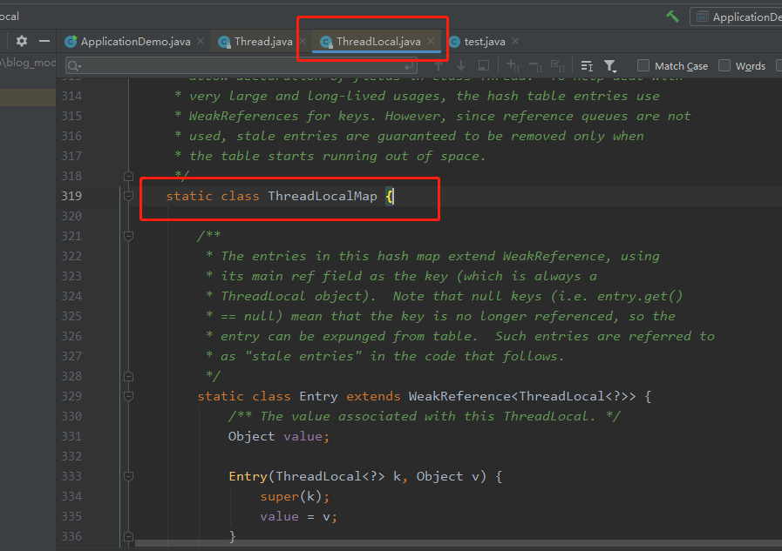Open the ApplicationDemo run configuration dropdown
The image size is (782, 551).
(738, 17)
